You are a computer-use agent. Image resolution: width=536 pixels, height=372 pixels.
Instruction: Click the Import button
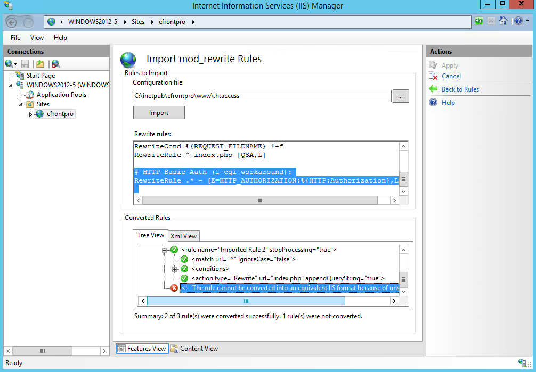(159, 113)
